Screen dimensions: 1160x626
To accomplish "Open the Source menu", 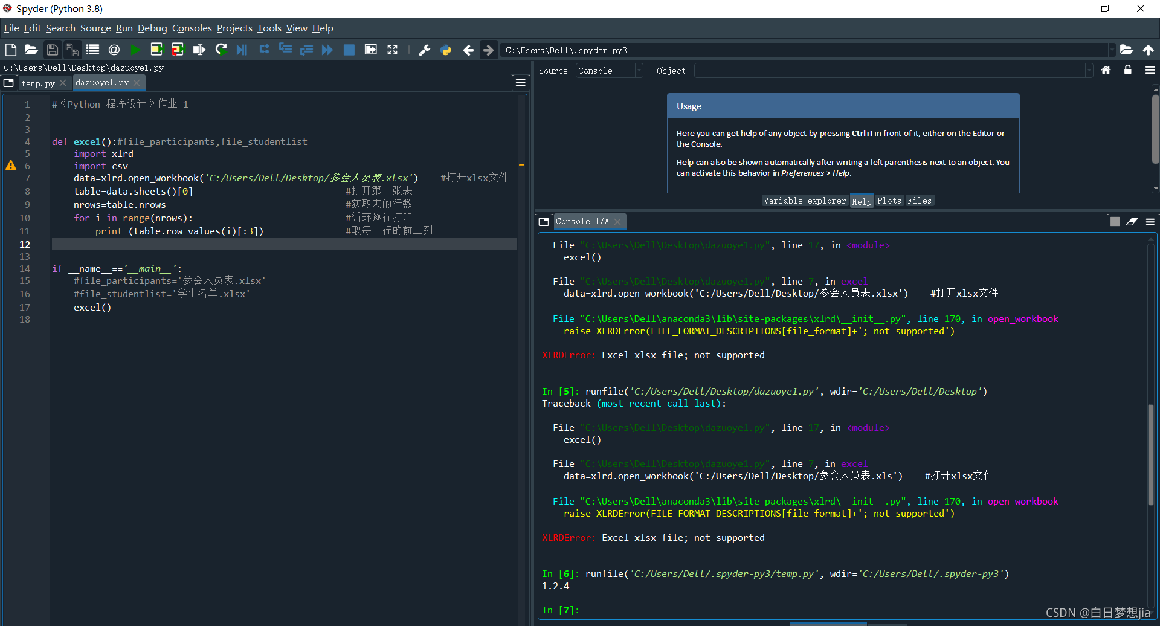I will click(95, 28).
